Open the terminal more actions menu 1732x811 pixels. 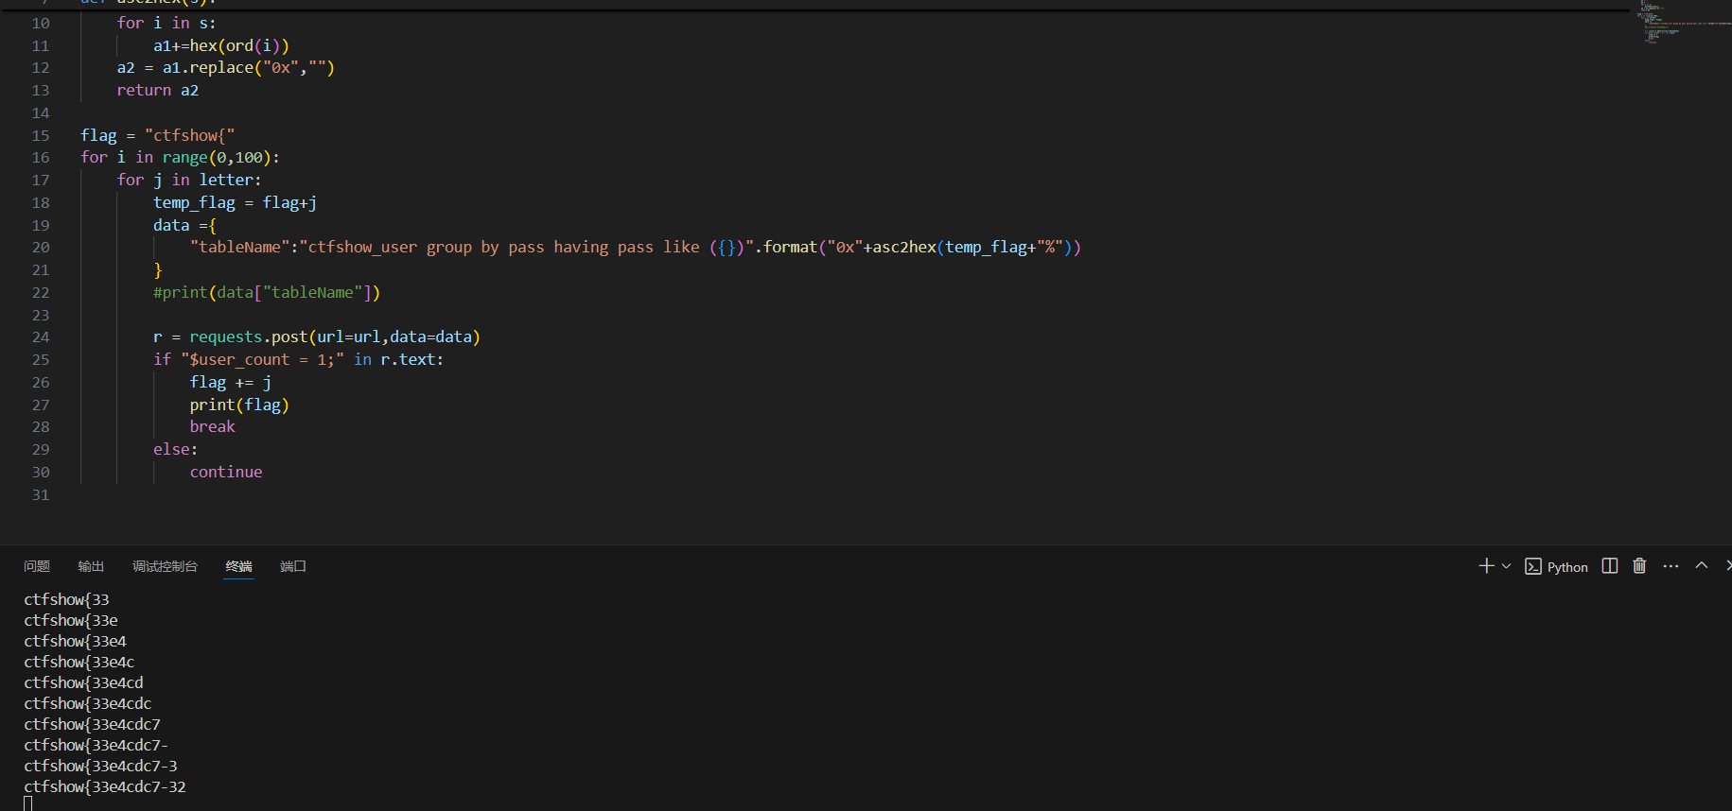click(1671, 566)
